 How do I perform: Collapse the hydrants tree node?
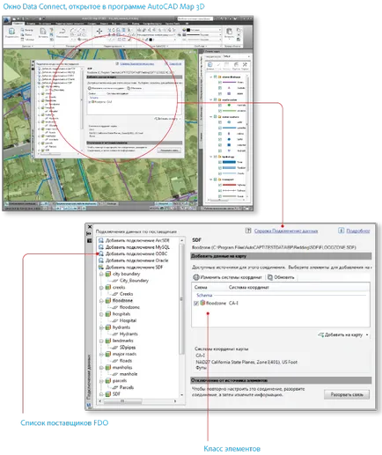[x=101, y=327]
